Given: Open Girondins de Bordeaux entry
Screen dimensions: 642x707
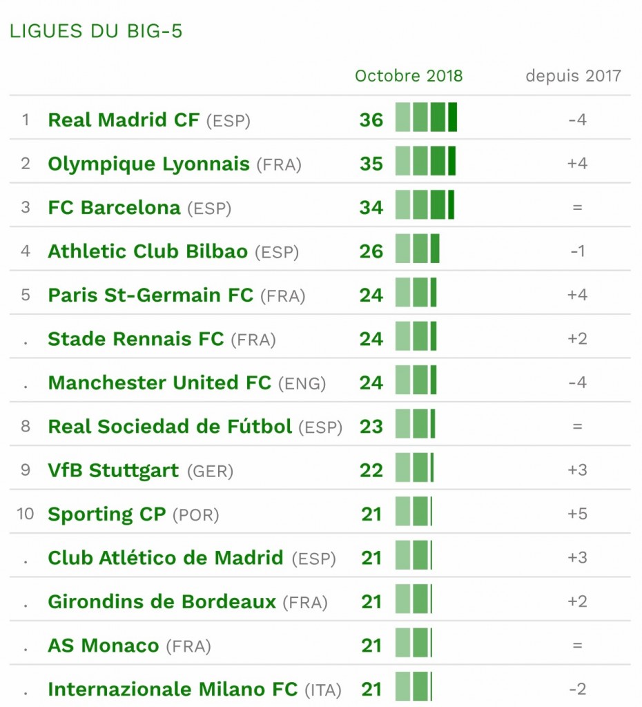Looking at the screenshot, I should pos(162,601).
